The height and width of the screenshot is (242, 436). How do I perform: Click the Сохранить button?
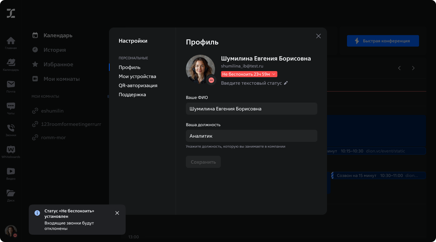point(203,162)
